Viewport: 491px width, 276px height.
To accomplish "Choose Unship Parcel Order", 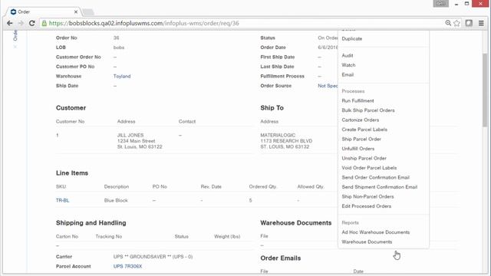I will click(x=364, y=159).
